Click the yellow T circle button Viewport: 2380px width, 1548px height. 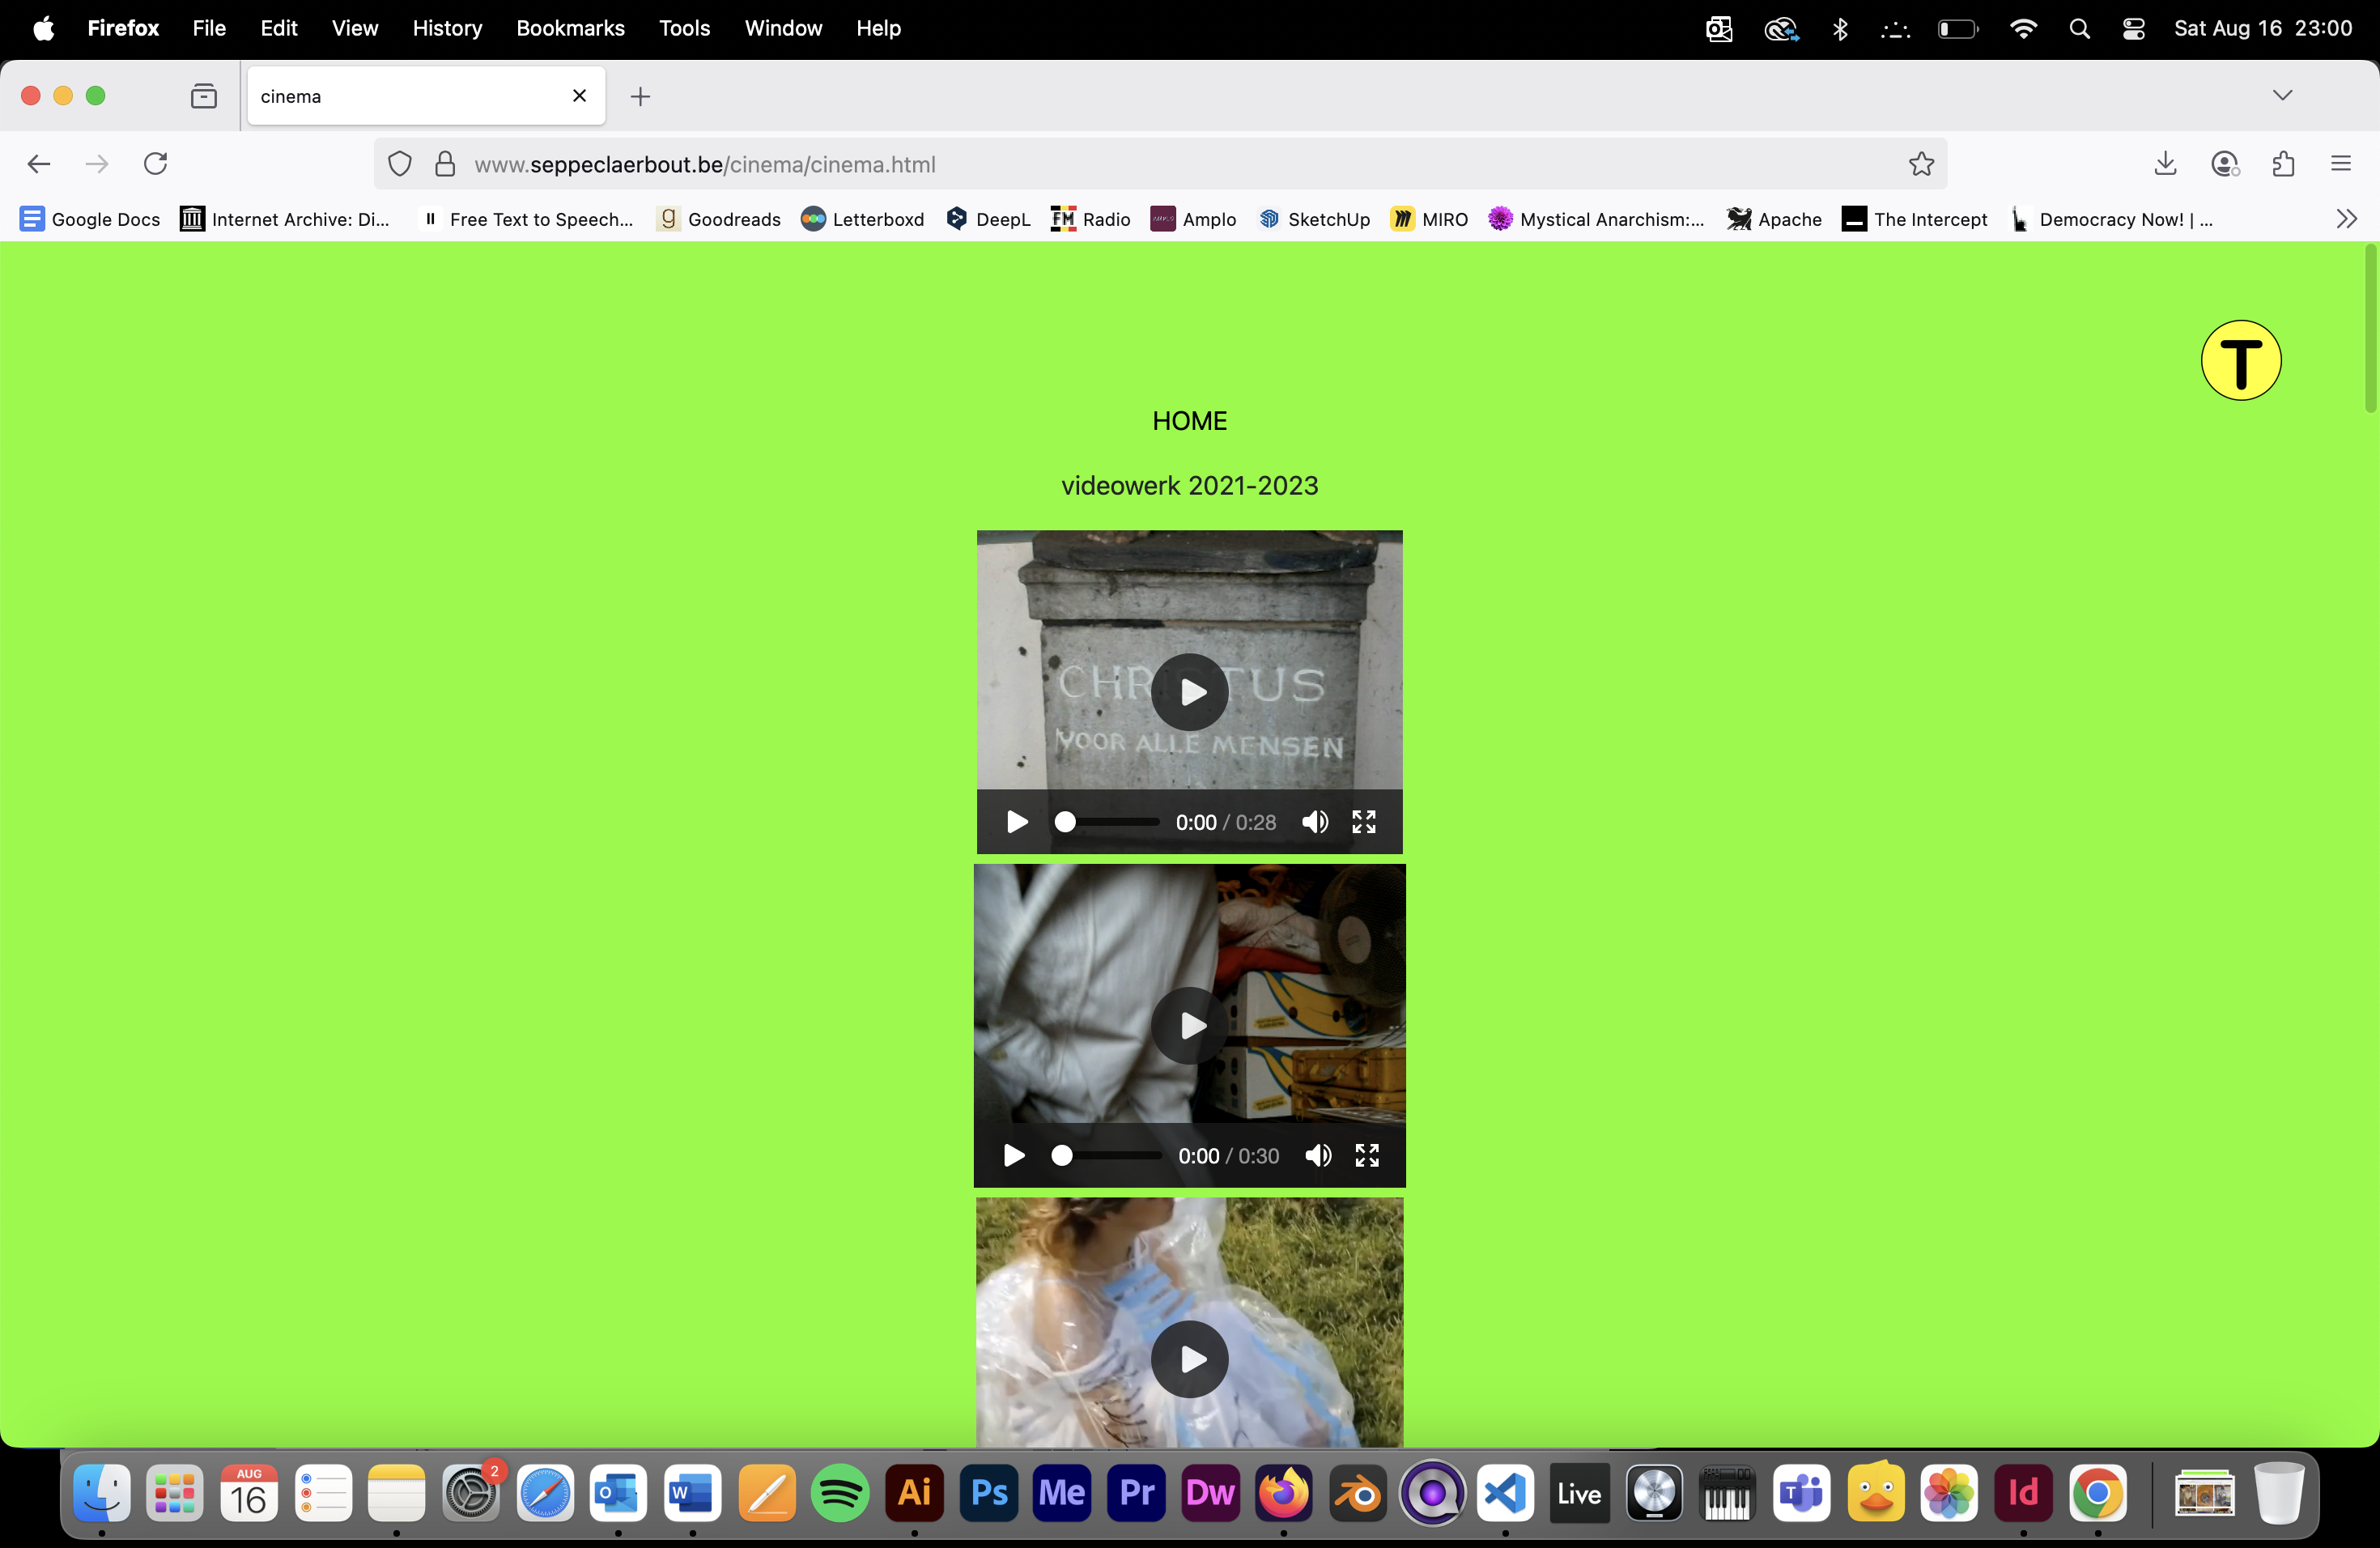(2240, 360)
